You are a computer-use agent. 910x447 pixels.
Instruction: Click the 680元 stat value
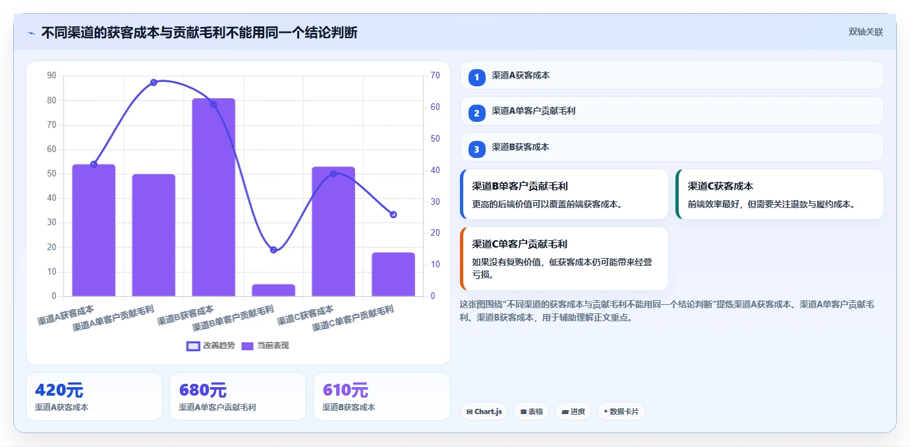tap(202, 390)
